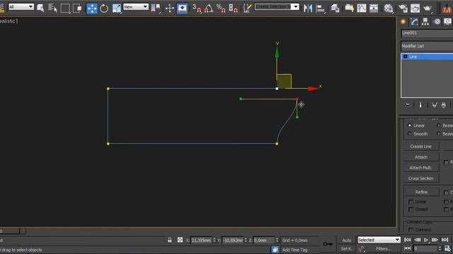Screen dimensions: 453x254
Task: Toggle the Angle Snap icon
Action: click(x=209, y=8)
